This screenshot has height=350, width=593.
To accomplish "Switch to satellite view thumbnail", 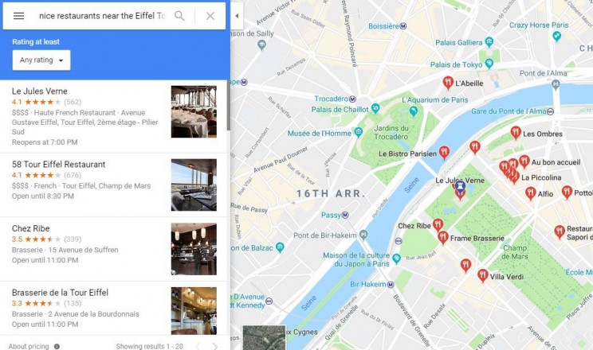I will (264, 338).
